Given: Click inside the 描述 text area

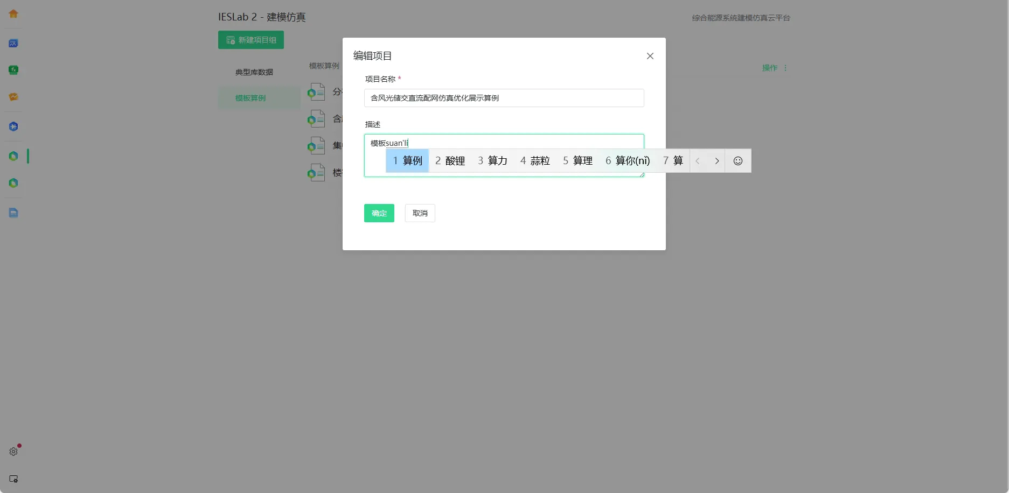Looking at the screenshot, I should [x=504, y=156].
